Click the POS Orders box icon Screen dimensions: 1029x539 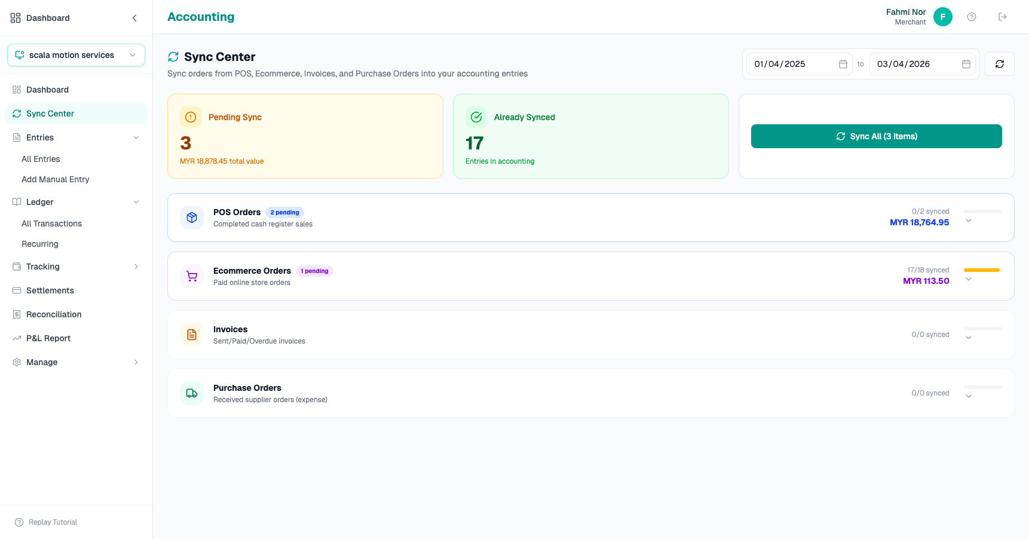(192, 218)
